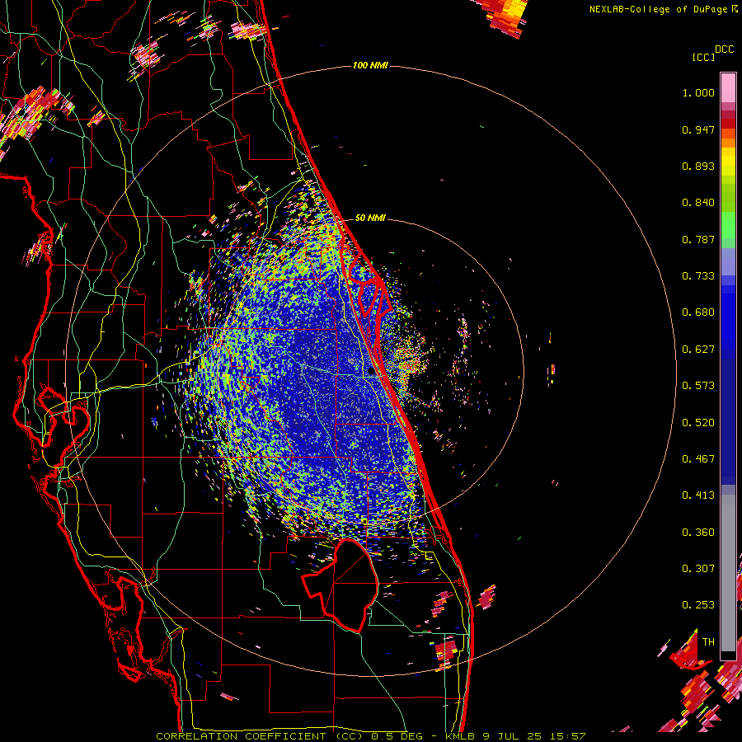Click the 0.893 scale value
This screenshot has height=742, width=742.
pyautogui.click(x=698, y=166)
